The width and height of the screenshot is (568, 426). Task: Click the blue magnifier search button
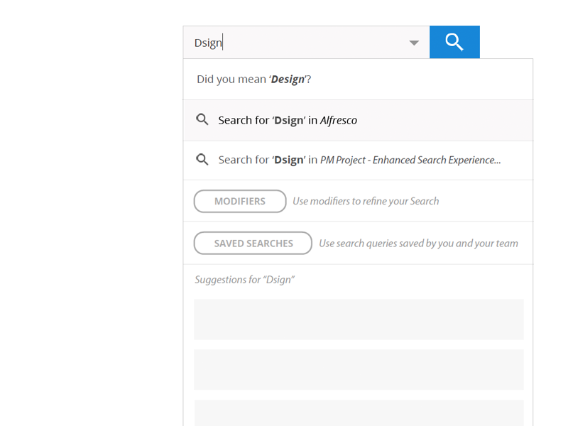454,43
